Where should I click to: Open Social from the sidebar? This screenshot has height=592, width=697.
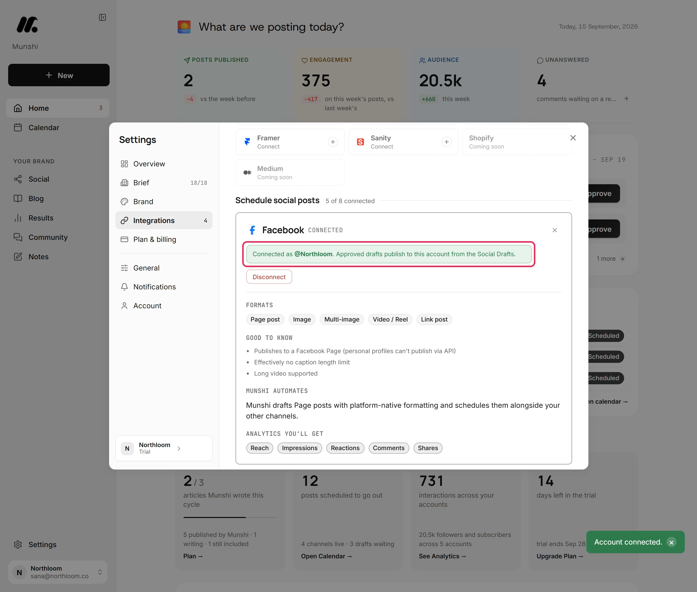pyautogui.click(x=58, y=179)
